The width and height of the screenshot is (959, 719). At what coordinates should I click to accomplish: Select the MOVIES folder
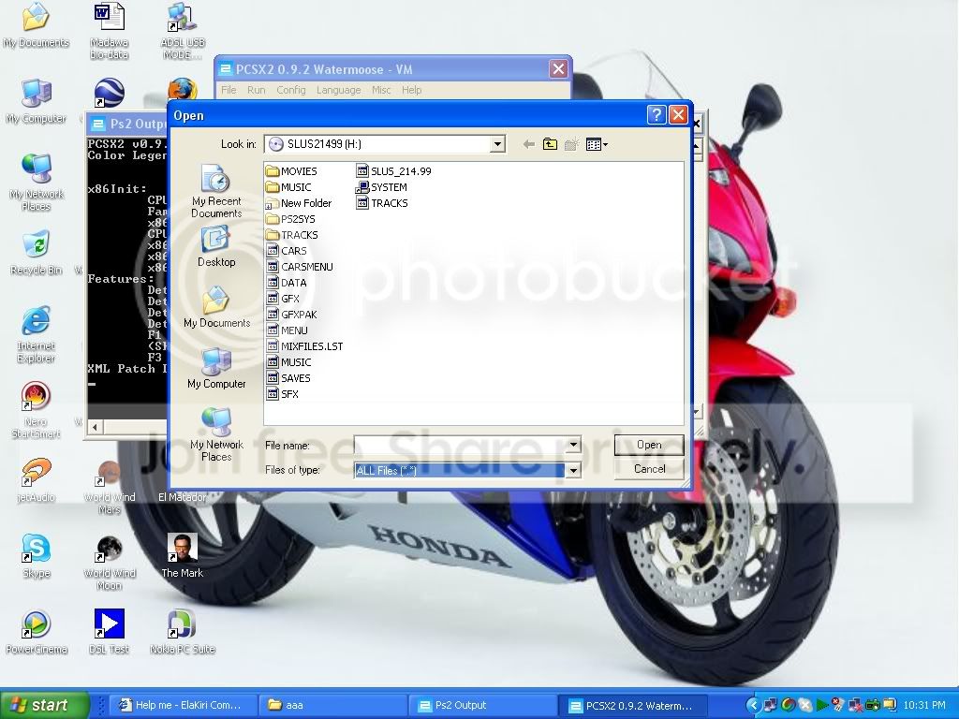(x=291, y=171)
